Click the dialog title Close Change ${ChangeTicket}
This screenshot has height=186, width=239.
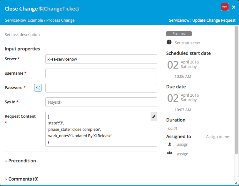point(42,9)
